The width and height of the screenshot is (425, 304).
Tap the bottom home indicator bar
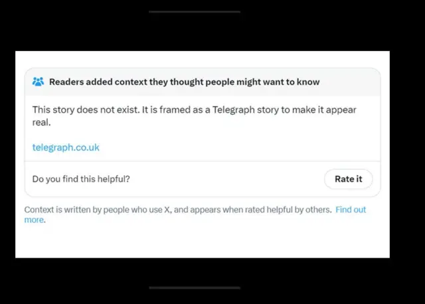click(x=195, y=287)
